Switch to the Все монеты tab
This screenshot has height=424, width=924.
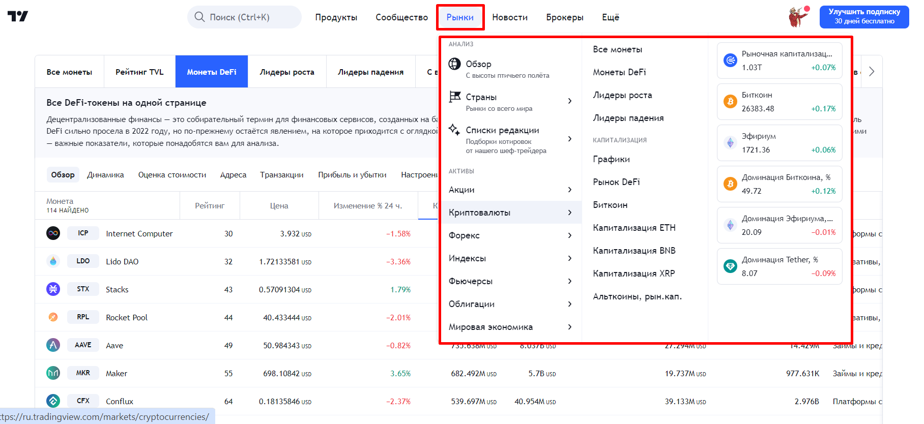(69, 72)
